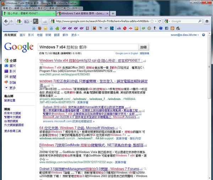Open the camera tool dropdown arrow
Viewport: 213px width, 180px height.
pos(31,21)
